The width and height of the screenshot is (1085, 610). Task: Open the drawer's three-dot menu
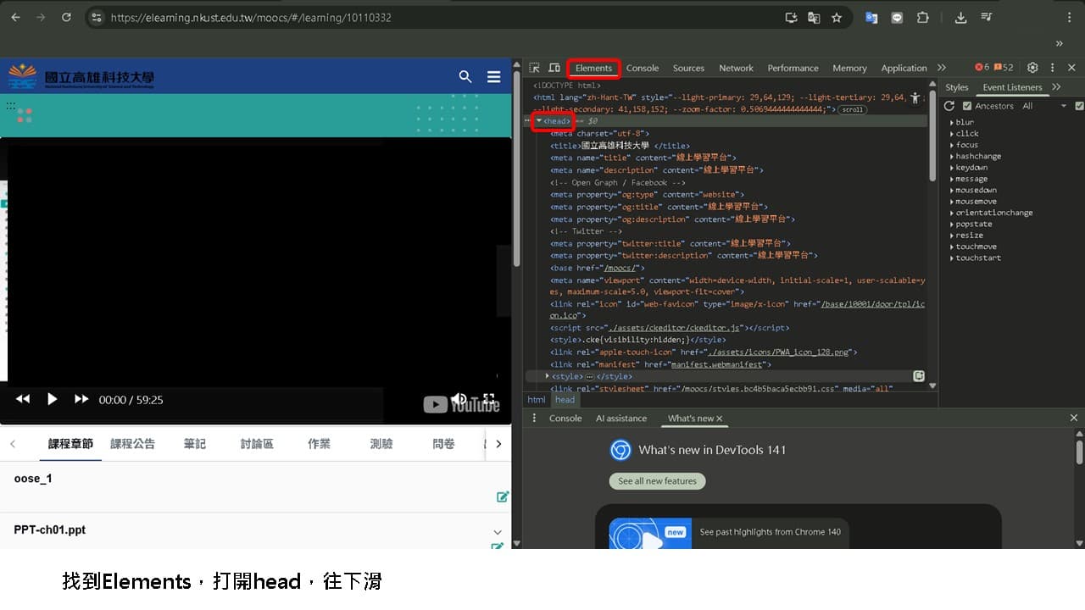pos(534,418)
